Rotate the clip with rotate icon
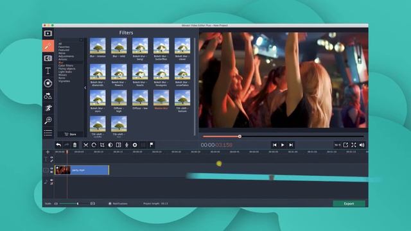Image resolution: width=411 pixels, height=231 pixels. 94,145
